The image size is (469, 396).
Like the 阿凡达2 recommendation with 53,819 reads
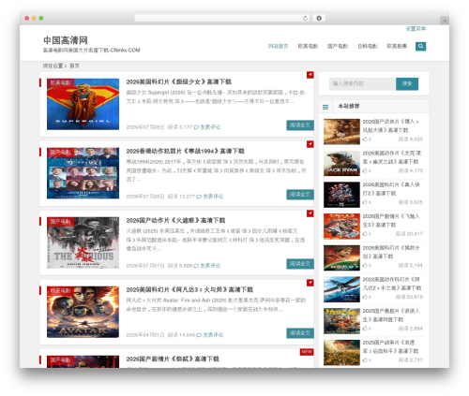pos(365,297)
